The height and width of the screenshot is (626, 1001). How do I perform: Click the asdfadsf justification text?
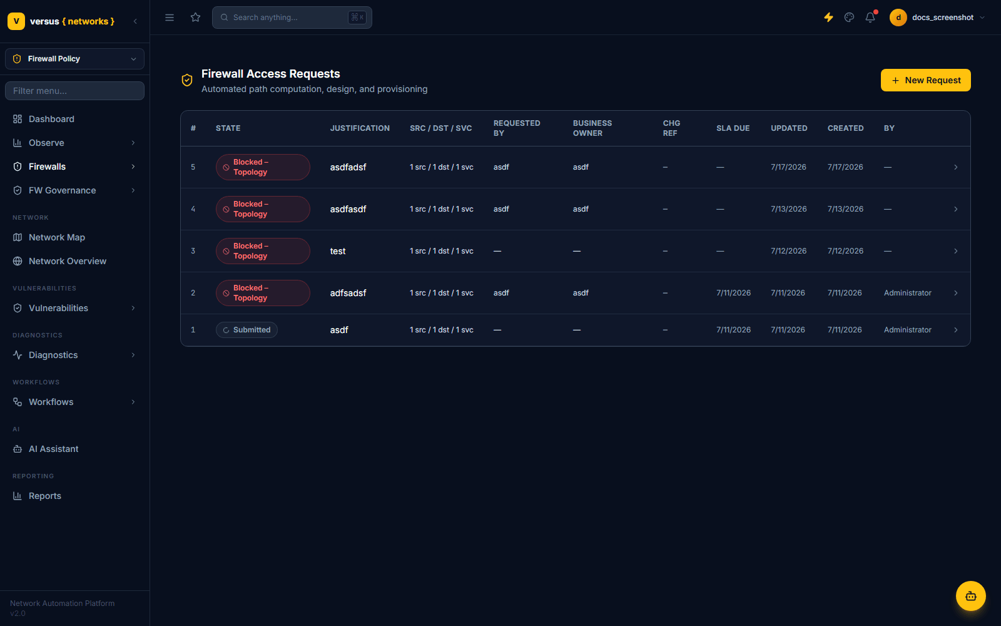click(348, 167)
